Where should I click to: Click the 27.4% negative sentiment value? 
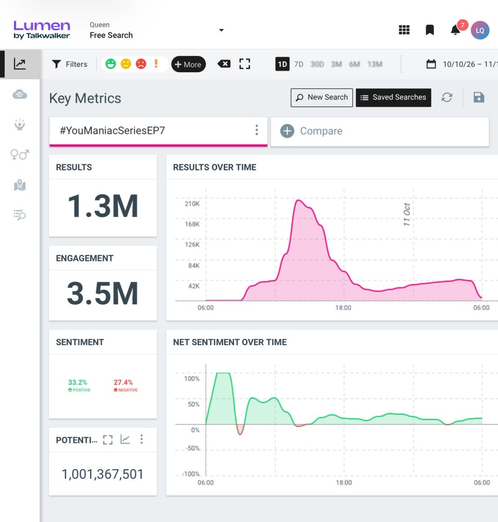(123, 382)
